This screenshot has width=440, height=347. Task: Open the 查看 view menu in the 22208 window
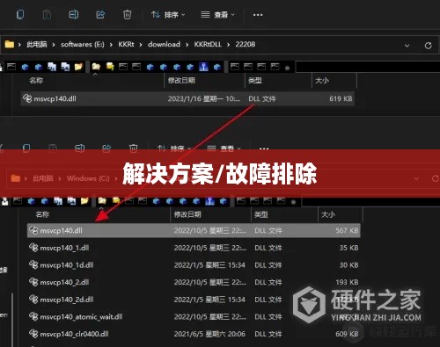coord(217,14)
